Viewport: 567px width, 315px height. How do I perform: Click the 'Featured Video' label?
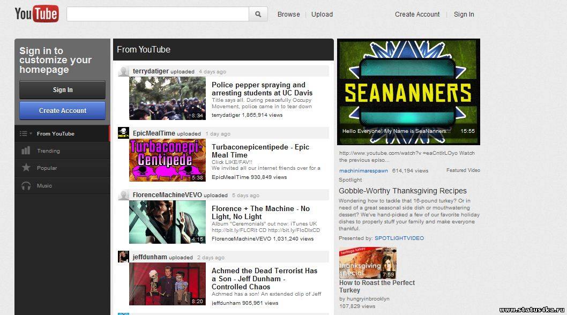(463, 170)
